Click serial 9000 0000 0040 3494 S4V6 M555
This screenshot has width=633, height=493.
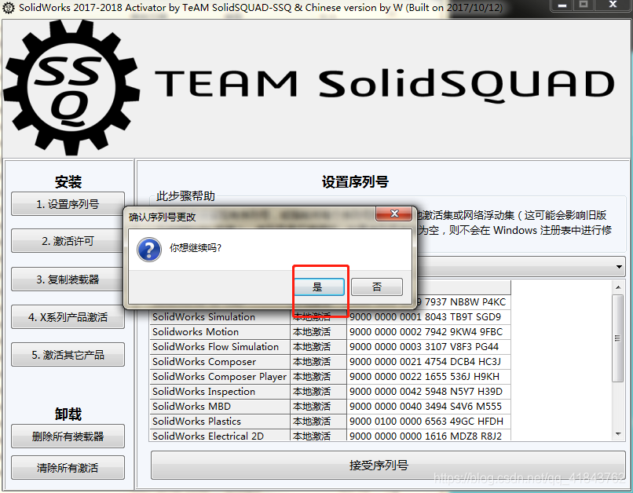pos(429,407)
